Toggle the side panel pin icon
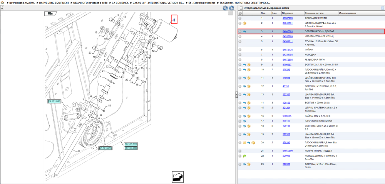This screenshot has width=385, height=184. pyautogui.click(x=2, y=8)
